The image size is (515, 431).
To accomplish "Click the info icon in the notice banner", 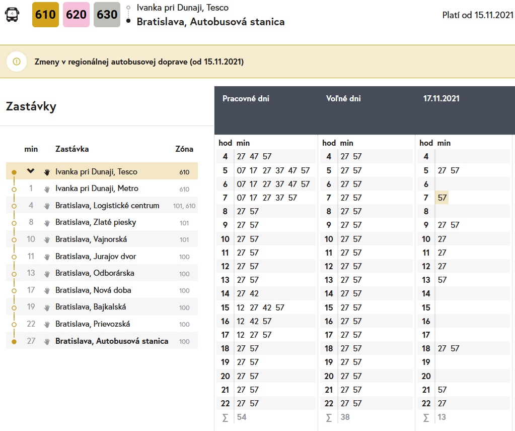I will (x=17, y=61).
